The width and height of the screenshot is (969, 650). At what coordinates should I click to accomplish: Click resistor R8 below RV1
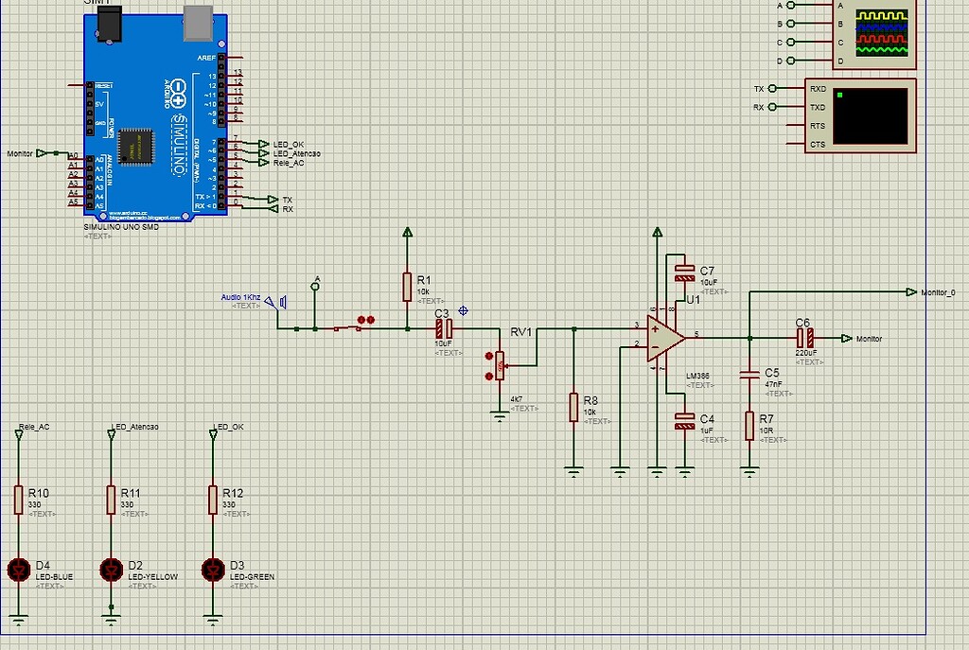click(x=574, y=409)
